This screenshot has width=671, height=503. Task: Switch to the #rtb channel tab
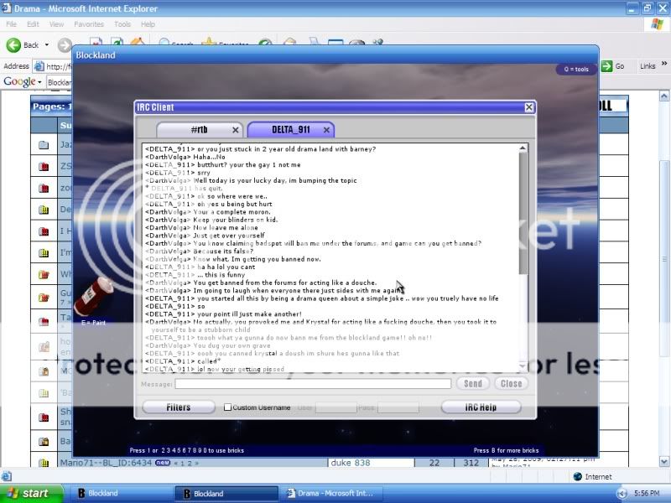200,130
